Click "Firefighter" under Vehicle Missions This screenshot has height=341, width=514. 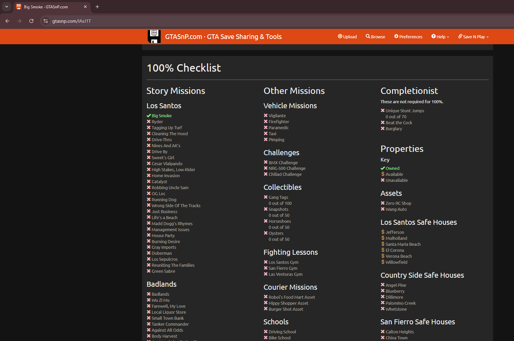pyautogui.click(x=279, y=122)
